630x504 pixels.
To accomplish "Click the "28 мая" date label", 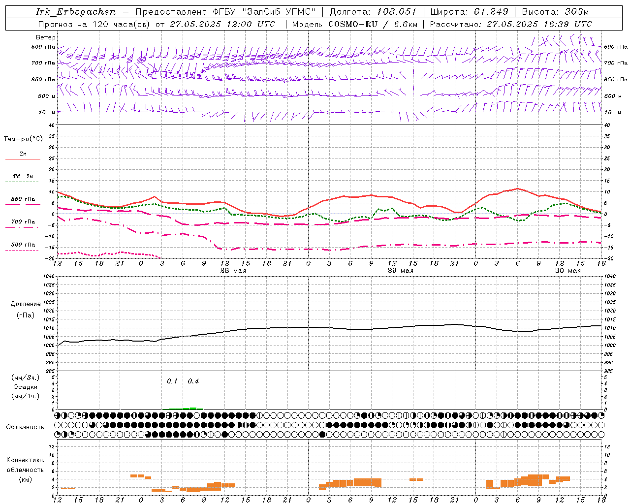I will coord(233,271).
